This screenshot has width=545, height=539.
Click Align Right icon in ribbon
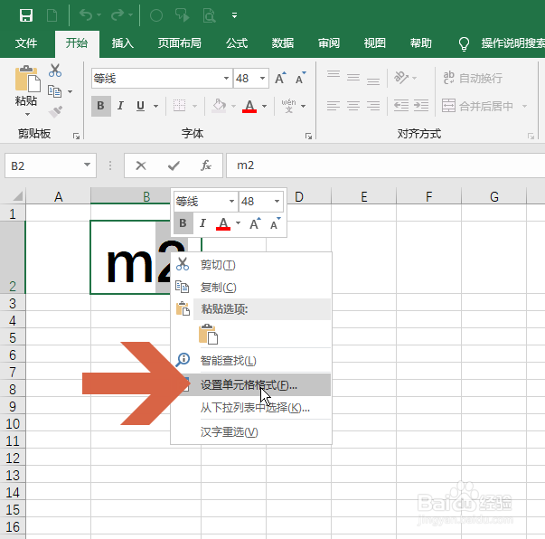373,106
